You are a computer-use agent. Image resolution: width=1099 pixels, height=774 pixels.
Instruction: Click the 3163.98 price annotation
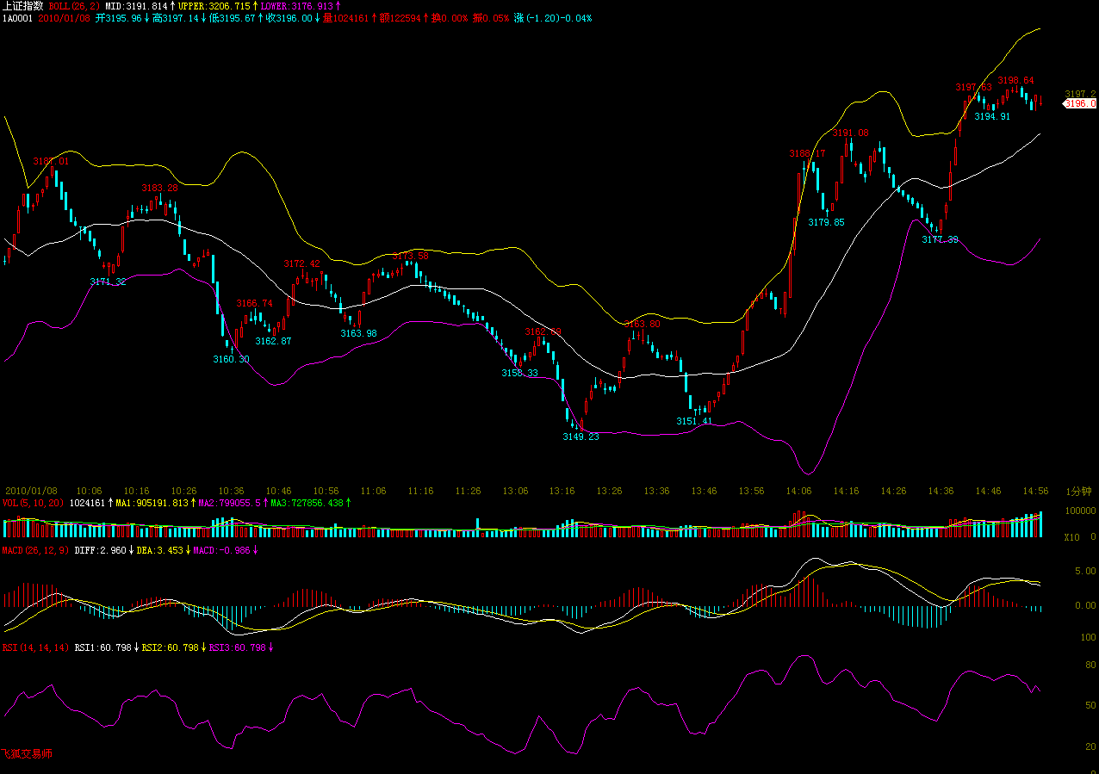point(358,333)
